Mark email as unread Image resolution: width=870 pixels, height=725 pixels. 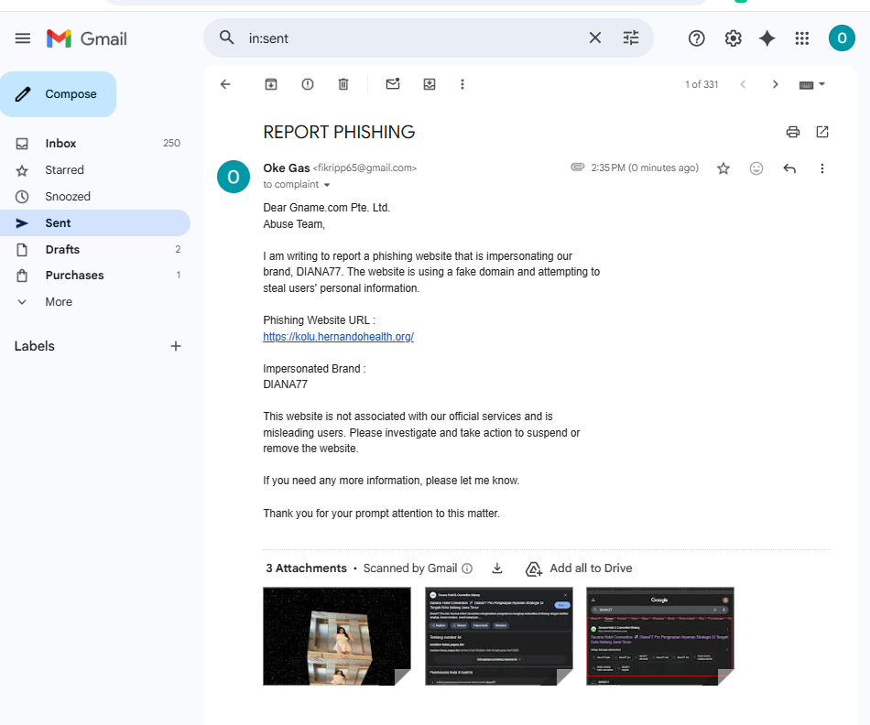393,84
